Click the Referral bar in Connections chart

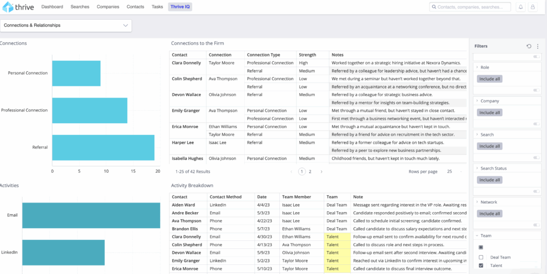[x=103, y=148]
